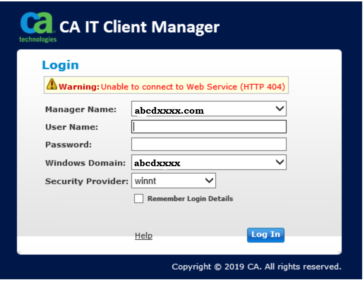Focus the User Name text field
The image size is (363, 281).
click(x=209, y=127)
